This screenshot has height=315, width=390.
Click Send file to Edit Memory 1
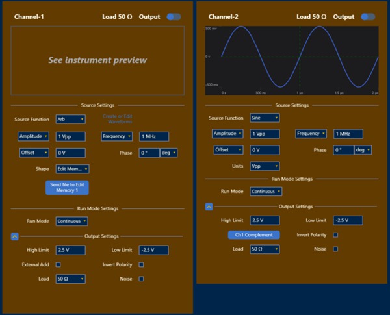(68, 188)
